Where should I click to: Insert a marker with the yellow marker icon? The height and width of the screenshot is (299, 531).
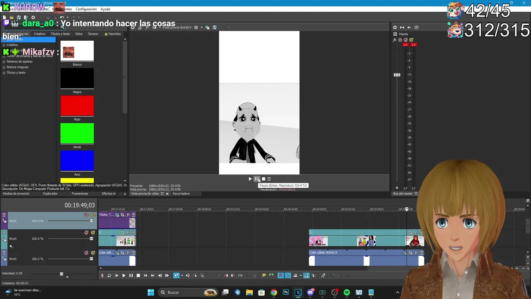pyautogui.click(x=264, y=275)
